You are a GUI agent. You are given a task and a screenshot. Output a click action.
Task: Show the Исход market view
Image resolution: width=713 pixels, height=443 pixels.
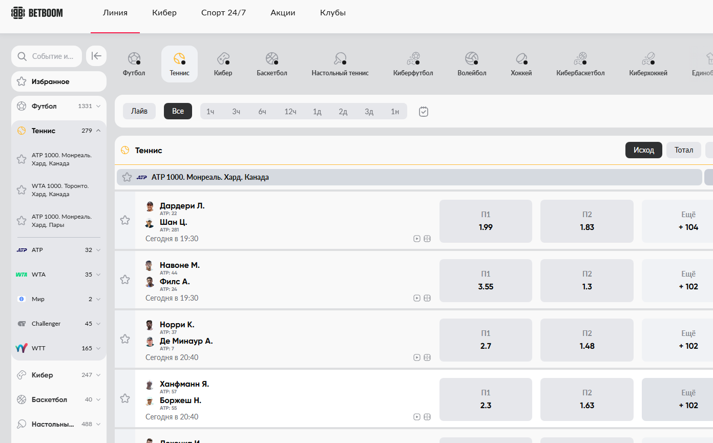coord(644,150)
